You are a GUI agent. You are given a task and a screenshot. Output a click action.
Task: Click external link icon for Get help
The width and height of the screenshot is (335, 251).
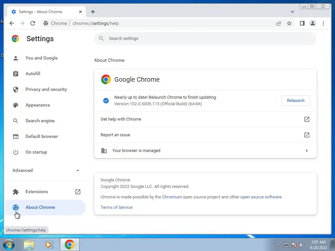307,119
